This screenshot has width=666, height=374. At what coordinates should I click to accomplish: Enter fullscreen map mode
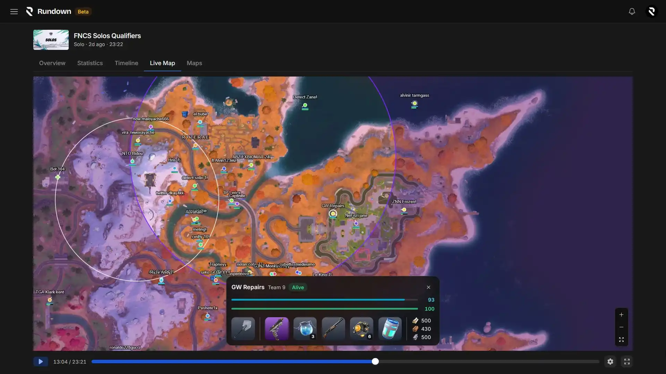[627, 362]
